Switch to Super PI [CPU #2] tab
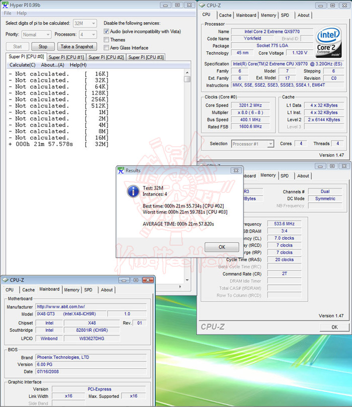This screenshot has width=352, height=407. pyautogui.click(x=106, y=57)
